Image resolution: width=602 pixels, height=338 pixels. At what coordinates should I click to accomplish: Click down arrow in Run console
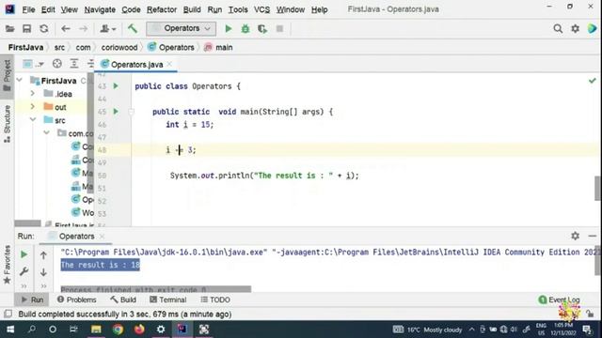43,272
